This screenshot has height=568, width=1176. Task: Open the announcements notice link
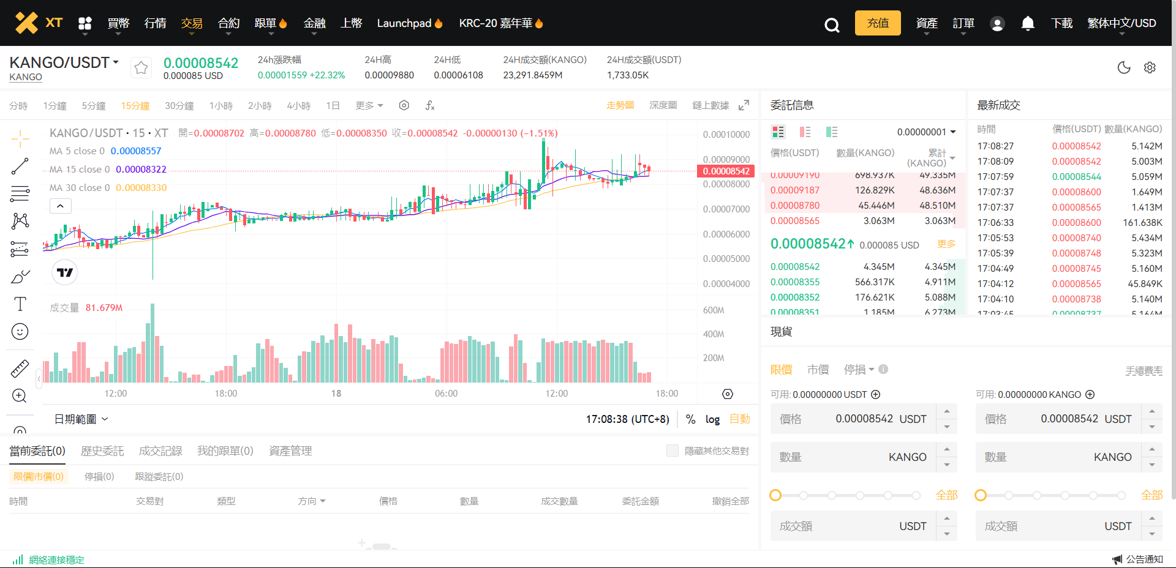tap(1138, 559)
